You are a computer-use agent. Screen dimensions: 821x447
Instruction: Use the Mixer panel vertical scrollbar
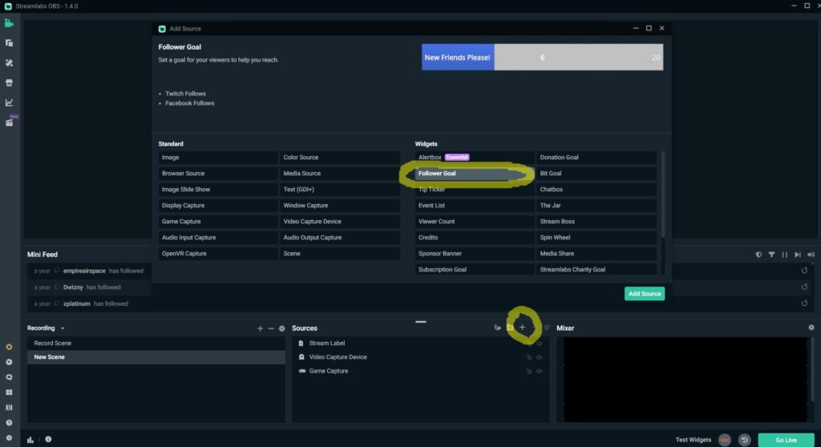pyautogui.click(x=812, y=368)
